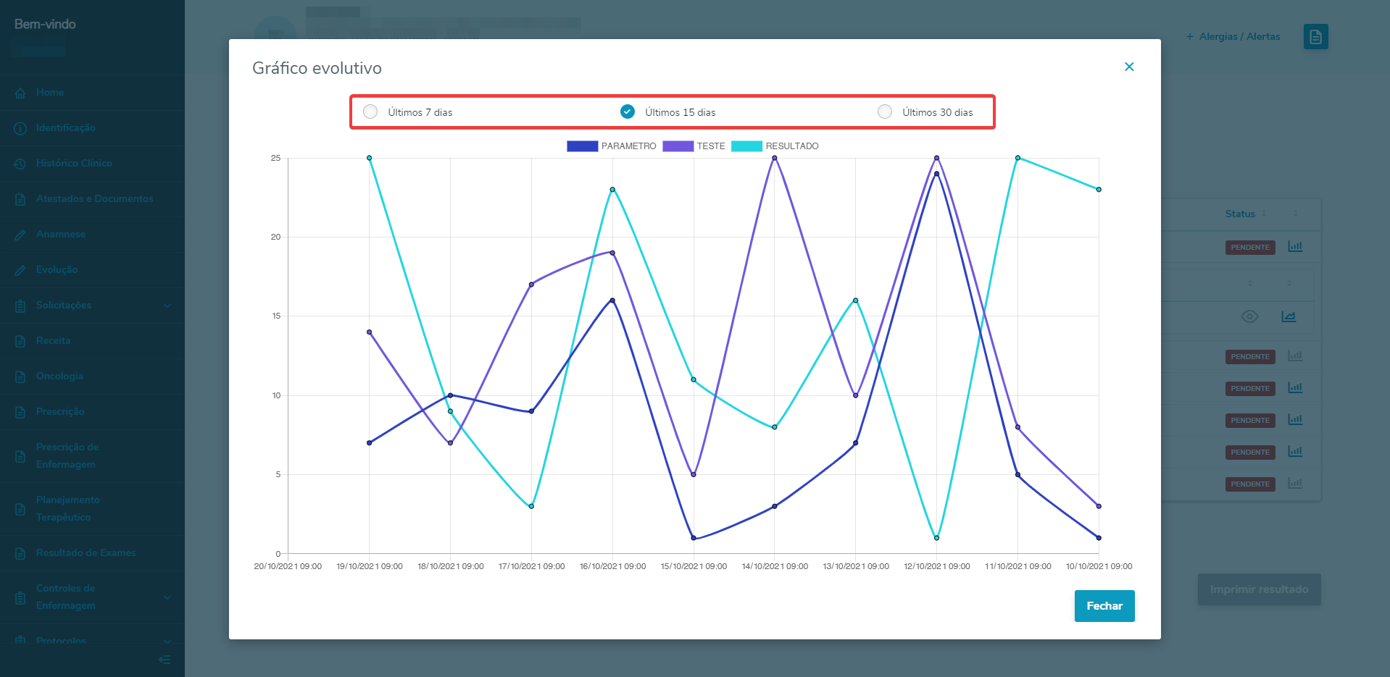
Task: Toggle the PARAMETRO legend color box
Action: 582,146
